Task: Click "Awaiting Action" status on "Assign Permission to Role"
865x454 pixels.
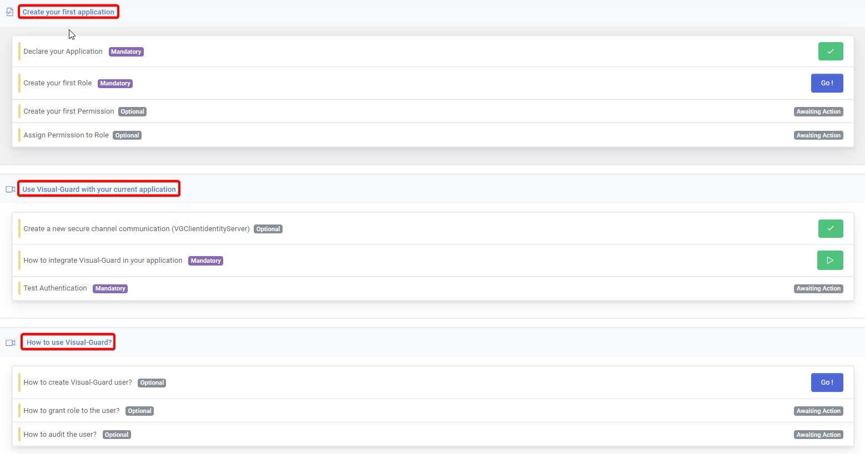Action: coord(818,135)
